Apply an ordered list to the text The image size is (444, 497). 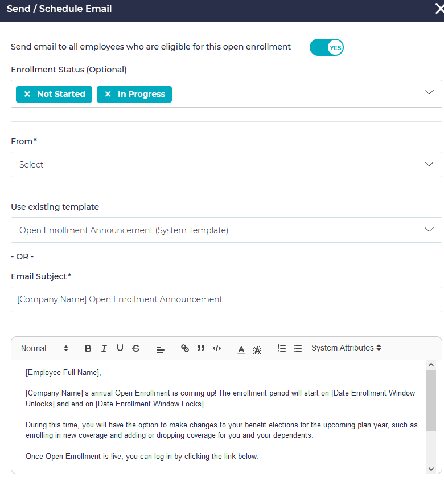coord(282,348)
